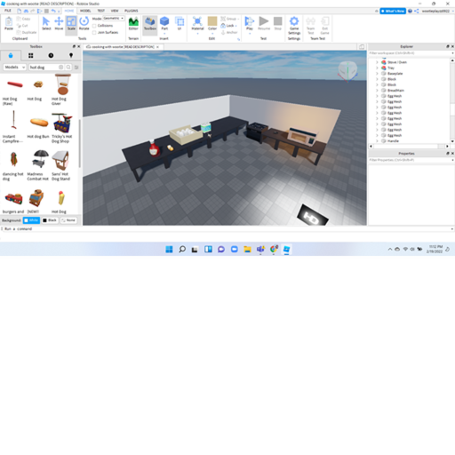
Task: Open File Explorer from the taskbar
Action: click(x=247, y=250)
